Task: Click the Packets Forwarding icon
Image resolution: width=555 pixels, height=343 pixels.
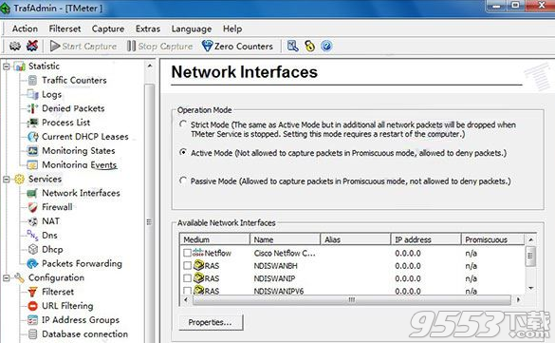Action: 32,263
